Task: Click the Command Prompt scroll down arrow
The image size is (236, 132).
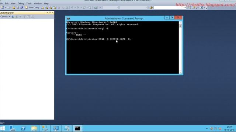Action: (x=180, y=72)
